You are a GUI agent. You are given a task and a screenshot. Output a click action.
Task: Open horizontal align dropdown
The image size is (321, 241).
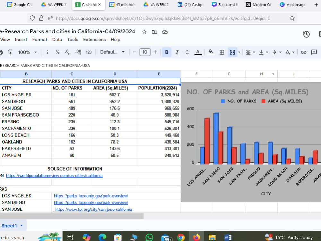250,52
